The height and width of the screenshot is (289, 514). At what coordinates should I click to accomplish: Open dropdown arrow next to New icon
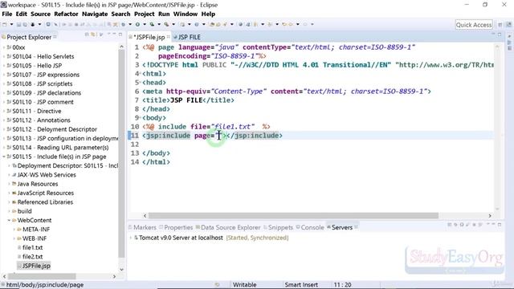click(11, 24)
